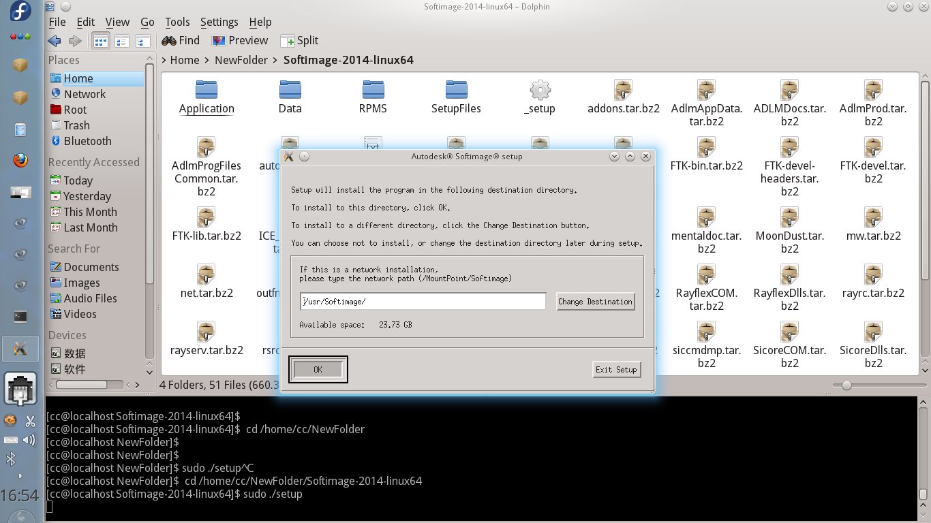
Task: Split the Dolphin view
Action: 299,41
